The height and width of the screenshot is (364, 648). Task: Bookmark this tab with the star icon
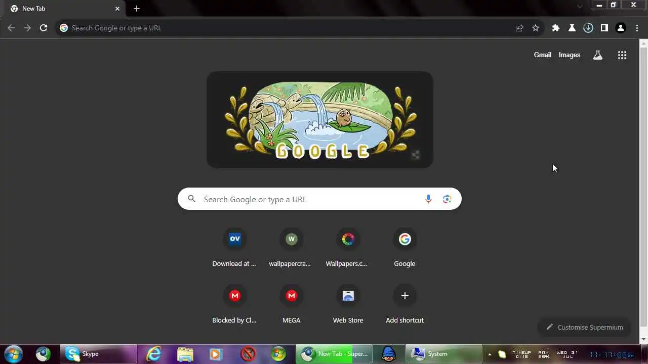pyautogui.click(x=536, y=28)
